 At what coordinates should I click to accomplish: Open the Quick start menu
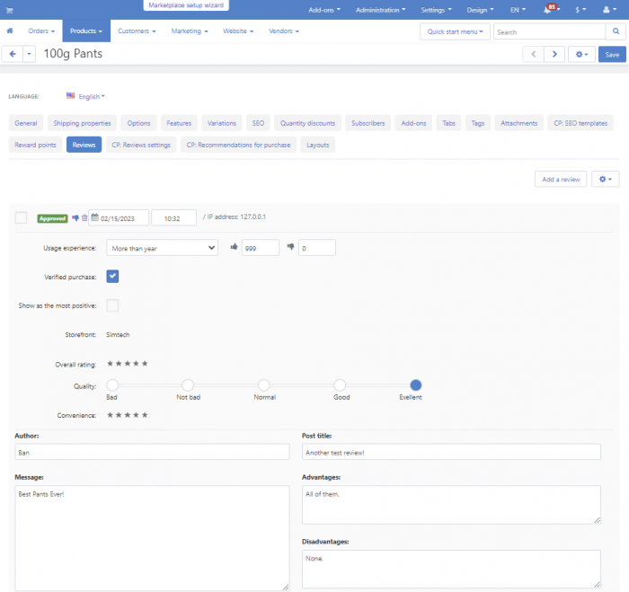coord(455,31)
